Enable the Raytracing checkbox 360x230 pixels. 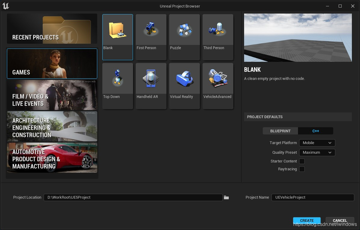point(302,169)
